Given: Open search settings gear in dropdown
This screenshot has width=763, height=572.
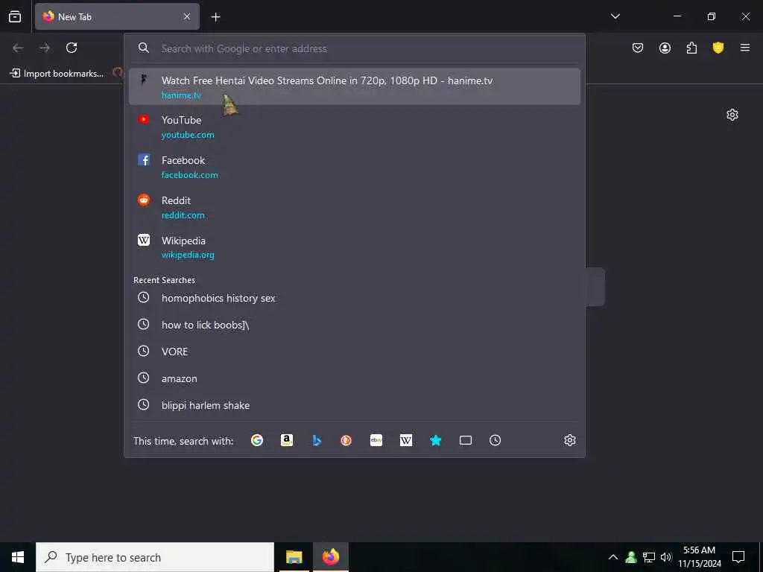Looking at the screenshot, I should [x=570, y=440].
